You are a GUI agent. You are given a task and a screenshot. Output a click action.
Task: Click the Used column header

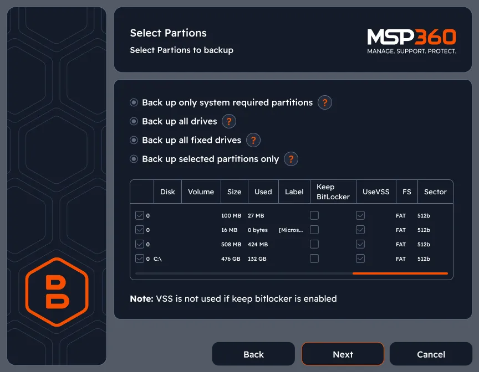pyautogui.click(x=263, y=192)
